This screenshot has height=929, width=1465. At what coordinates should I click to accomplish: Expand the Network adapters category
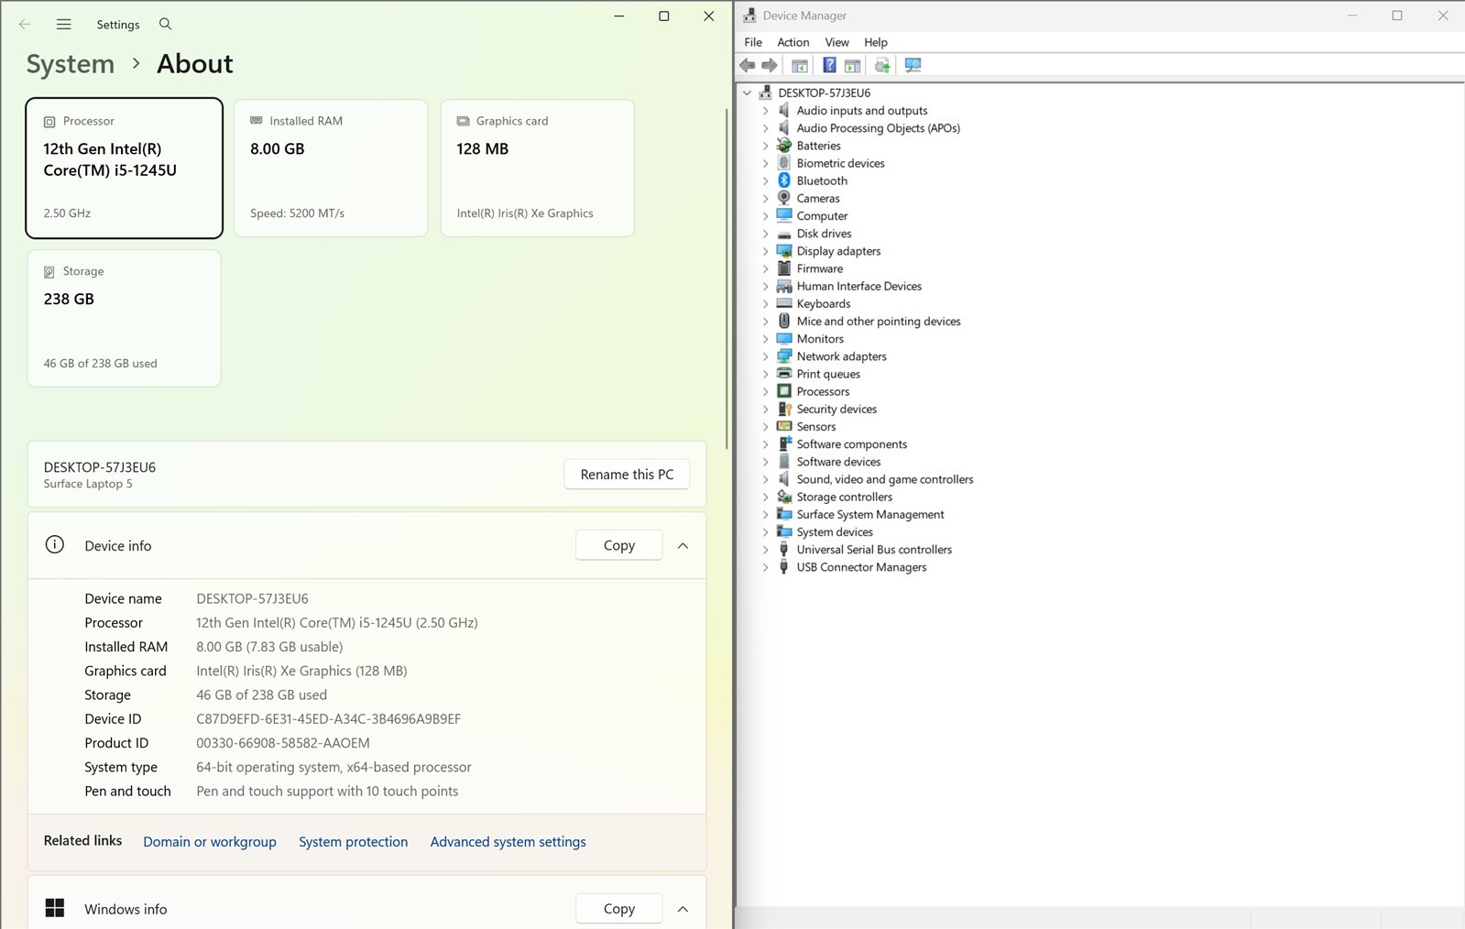coord(766,356)
